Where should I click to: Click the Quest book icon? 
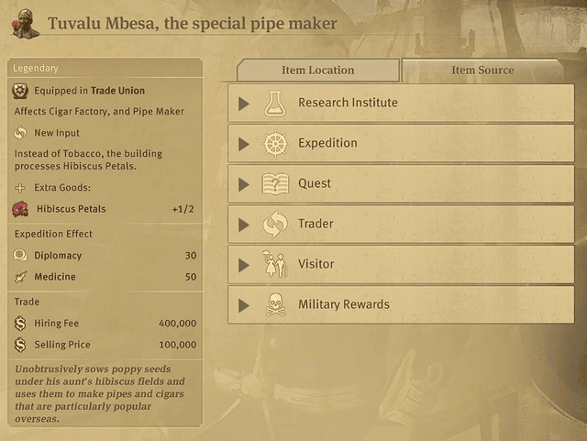pos(275,184)
